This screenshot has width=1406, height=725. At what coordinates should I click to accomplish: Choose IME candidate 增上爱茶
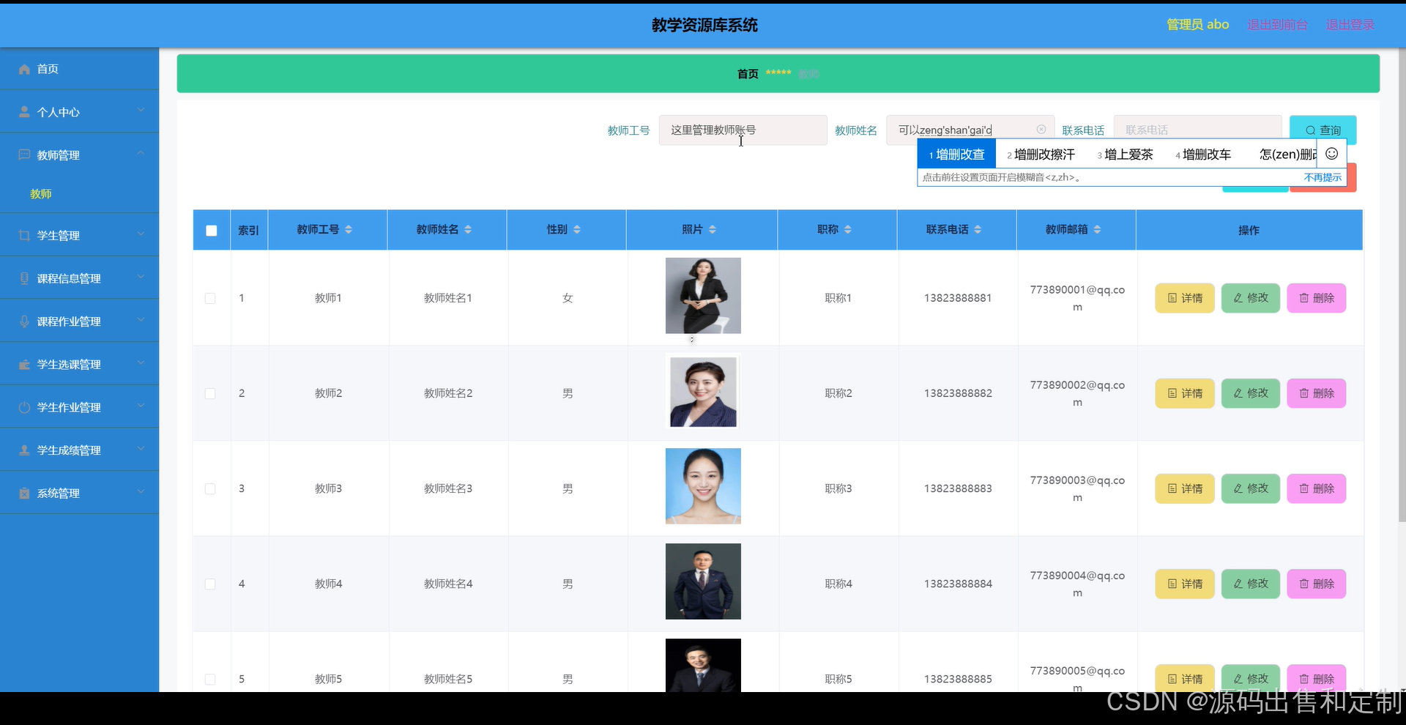tap(1125, 155)
